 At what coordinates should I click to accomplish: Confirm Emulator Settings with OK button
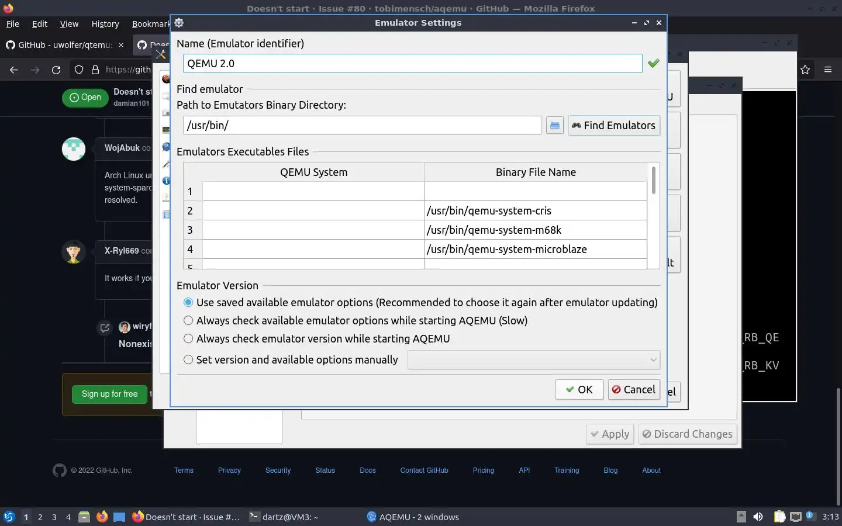(579, 390)
